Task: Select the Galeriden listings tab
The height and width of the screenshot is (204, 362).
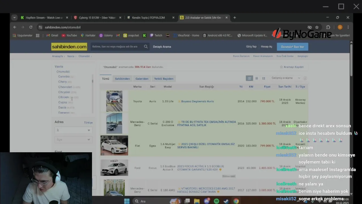Action: click(142, 79)
